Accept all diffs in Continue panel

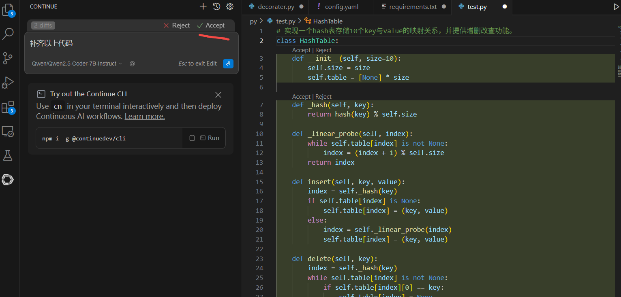pyautogui.click(x=210, y=25)
